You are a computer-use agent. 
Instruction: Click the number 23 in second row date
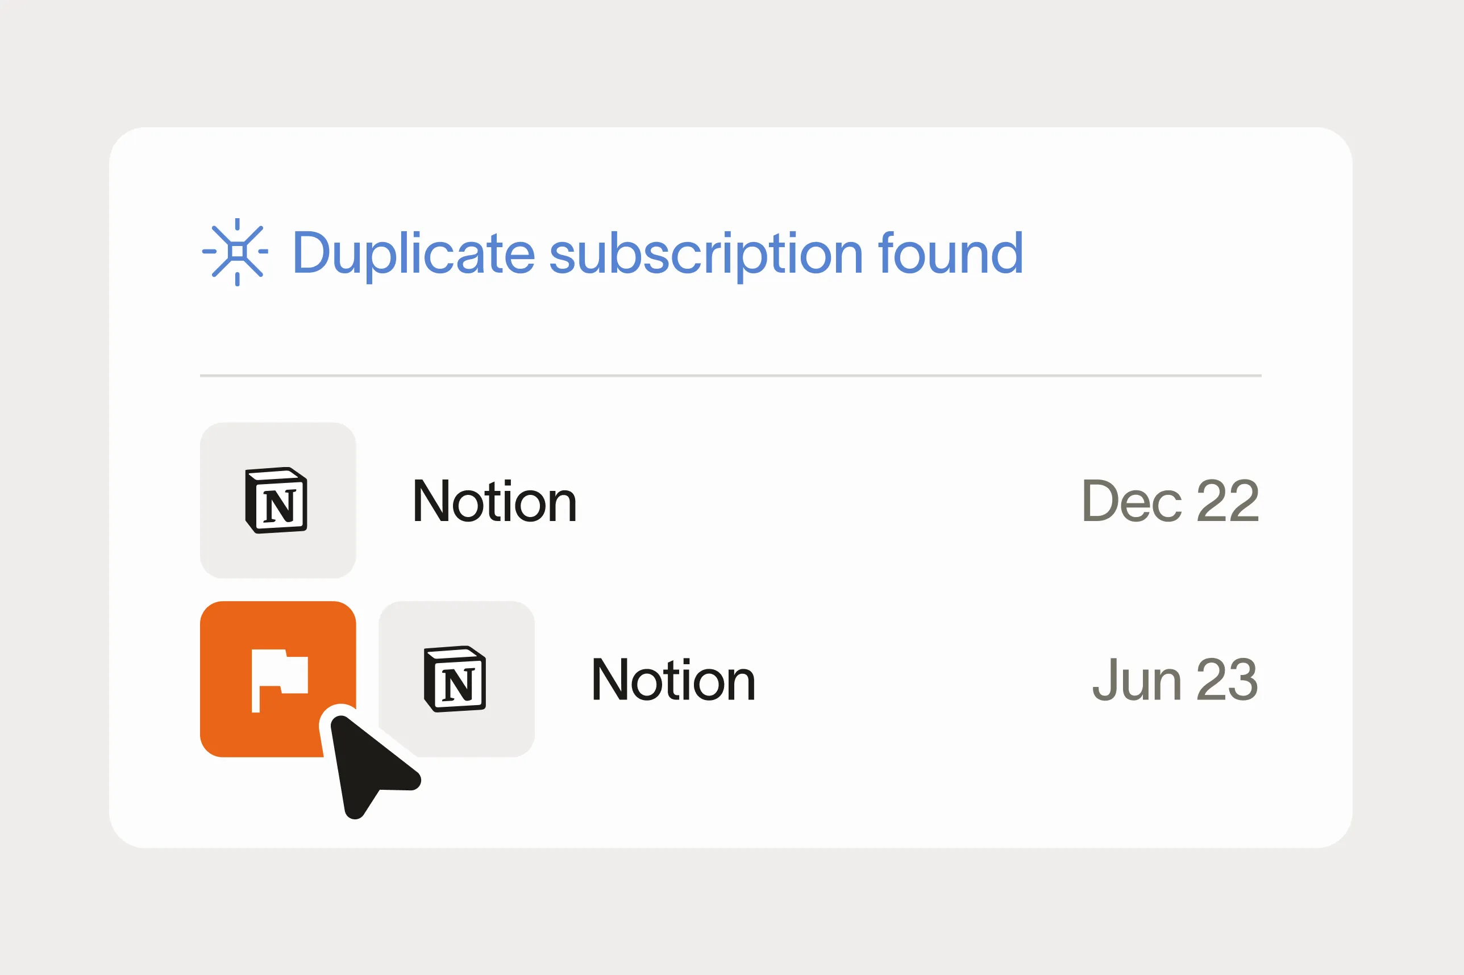(1227, 680)
